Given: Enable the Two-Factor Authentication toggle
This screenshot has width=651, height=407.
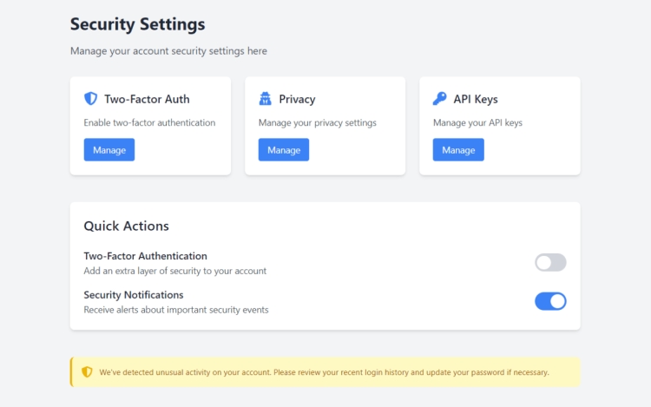Looking at the screenshot, I should pyautogui.click(x=550, y=263).
